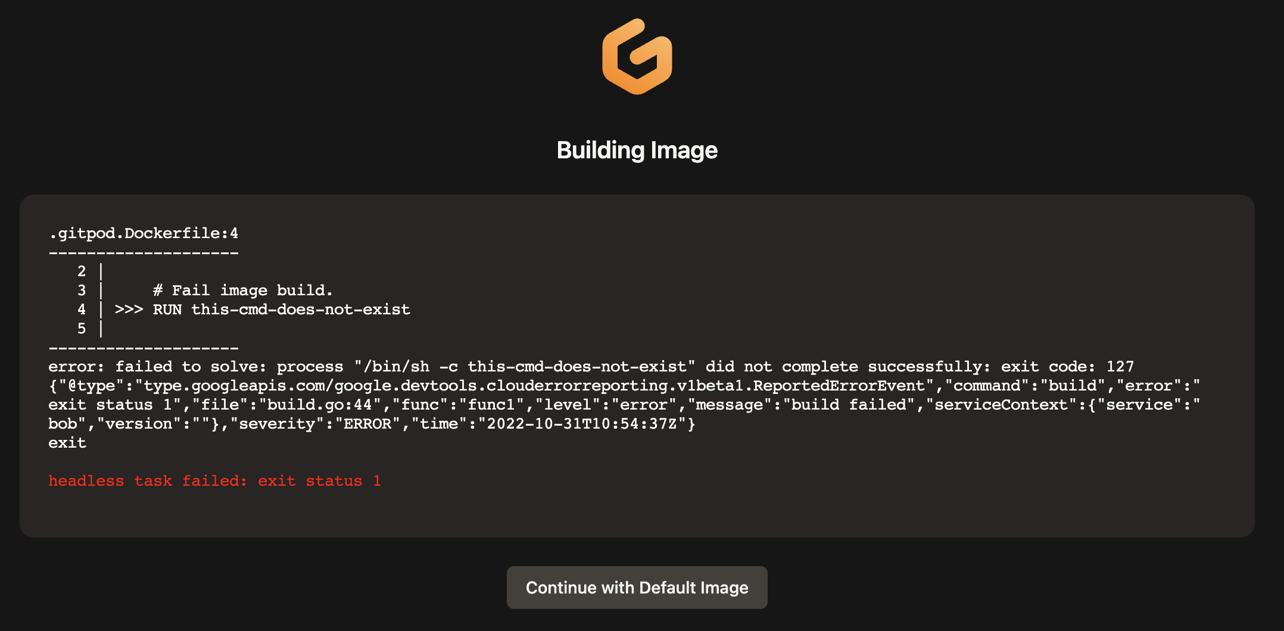Select line number 2 in the log
1284x631 pixels.
[82, 271]
